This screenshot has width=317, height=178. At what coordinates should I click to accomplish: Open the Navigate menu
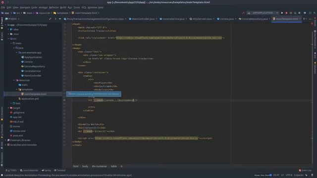click(25, 7)
